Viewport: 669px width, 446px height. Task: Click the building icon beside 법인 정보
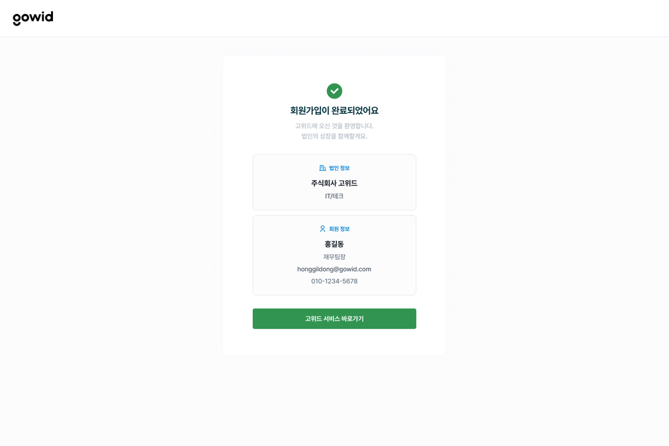[322, 168]
